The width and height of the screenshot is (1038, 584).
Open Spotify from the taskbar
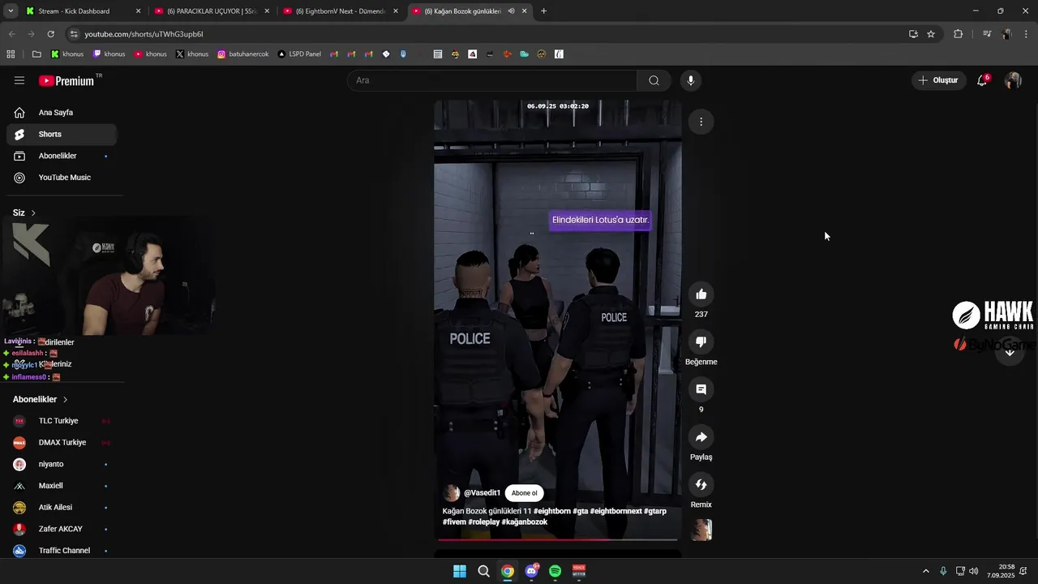tap(555, 571)
